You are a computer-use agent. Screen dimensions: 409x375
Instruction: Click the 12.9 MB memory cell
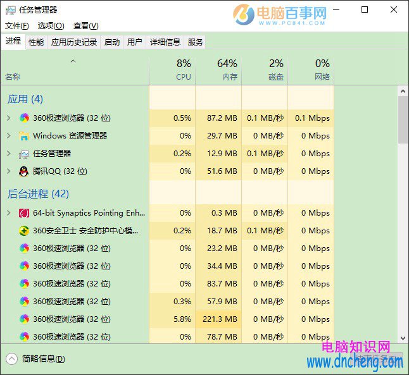218,154
